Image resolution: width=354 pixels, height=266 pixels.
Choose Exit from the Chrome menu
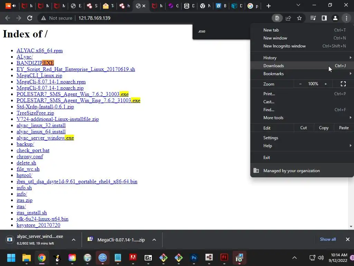[302, 158]
